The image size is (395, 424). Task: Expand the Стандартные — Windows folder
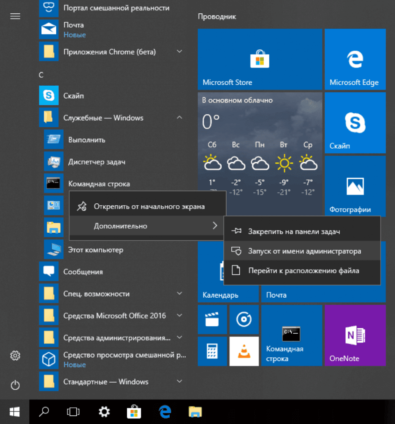pos(180,381)
